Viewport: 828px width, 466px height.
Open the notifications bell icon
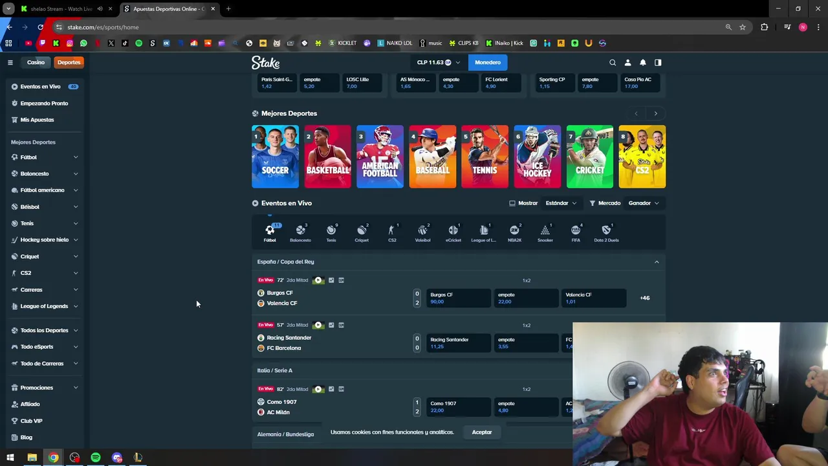tap(643, 63)
